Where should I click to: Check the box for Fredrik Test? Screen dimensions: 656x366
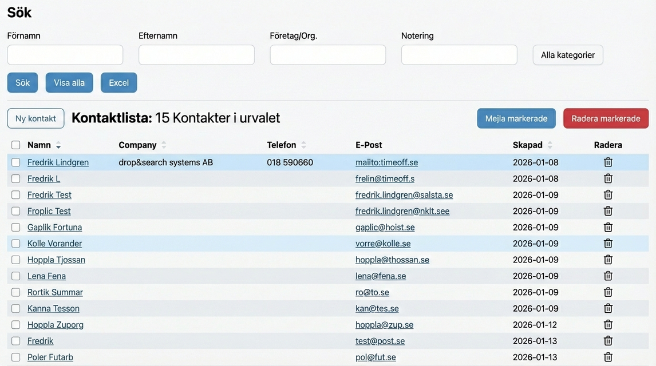pyautogui.click(x=16, y=195)
